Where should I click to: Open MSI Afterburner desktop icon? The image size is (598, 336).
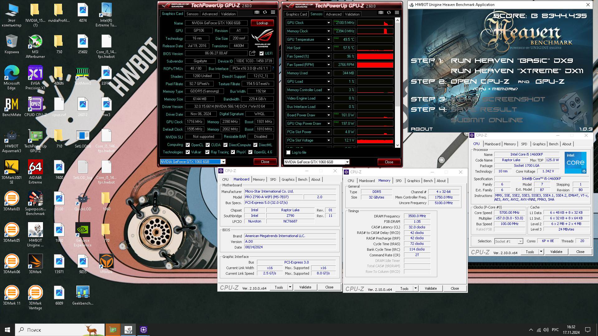click(x=35, y=46)
